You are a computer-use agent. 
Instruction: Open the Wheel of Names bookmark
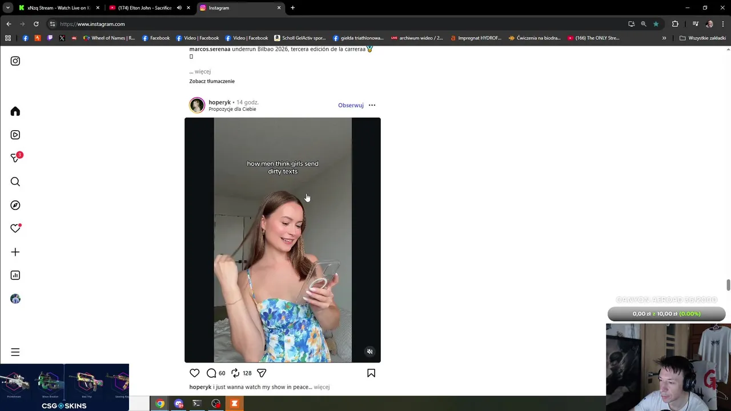click(109, 38)
